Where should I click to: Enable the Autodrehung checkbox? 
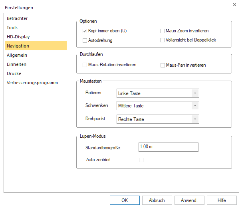coord(85,40)
